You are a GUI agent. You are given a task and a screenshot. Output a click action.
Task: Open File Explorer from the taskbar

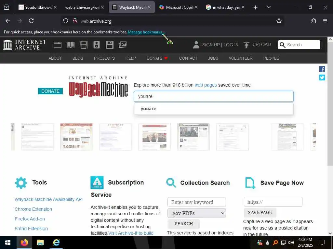click(40, 243)
